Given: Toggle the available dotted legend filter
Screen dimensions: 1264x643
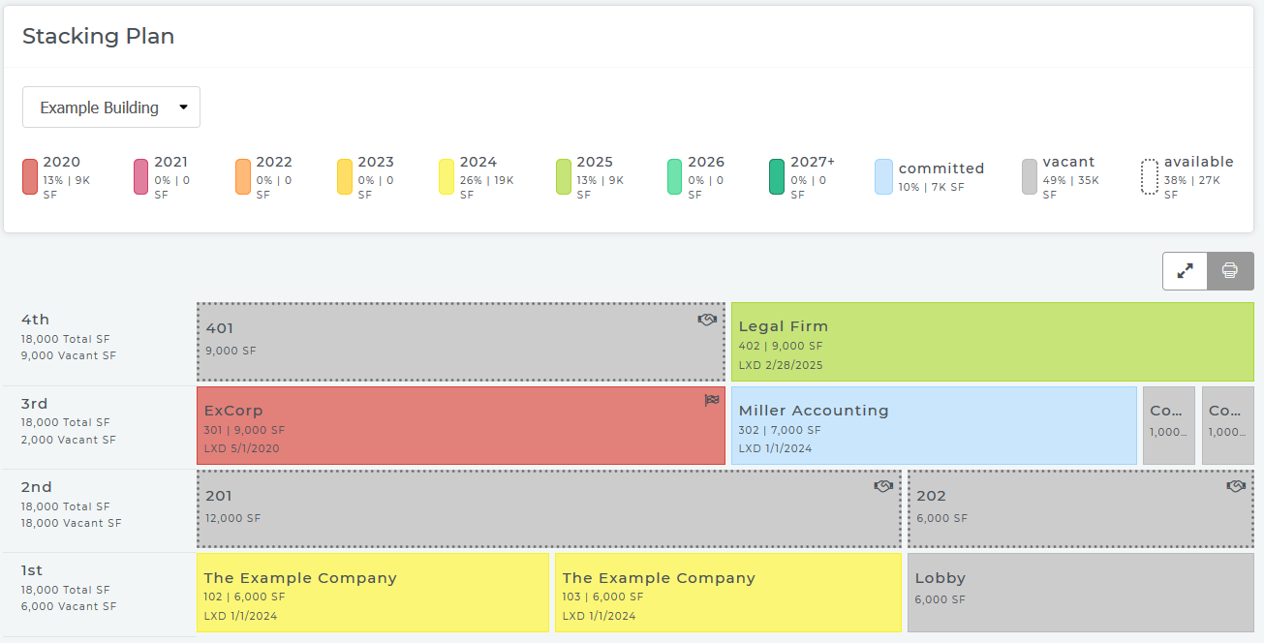Looking at the screenshot, I should (x=1150, y=176).
